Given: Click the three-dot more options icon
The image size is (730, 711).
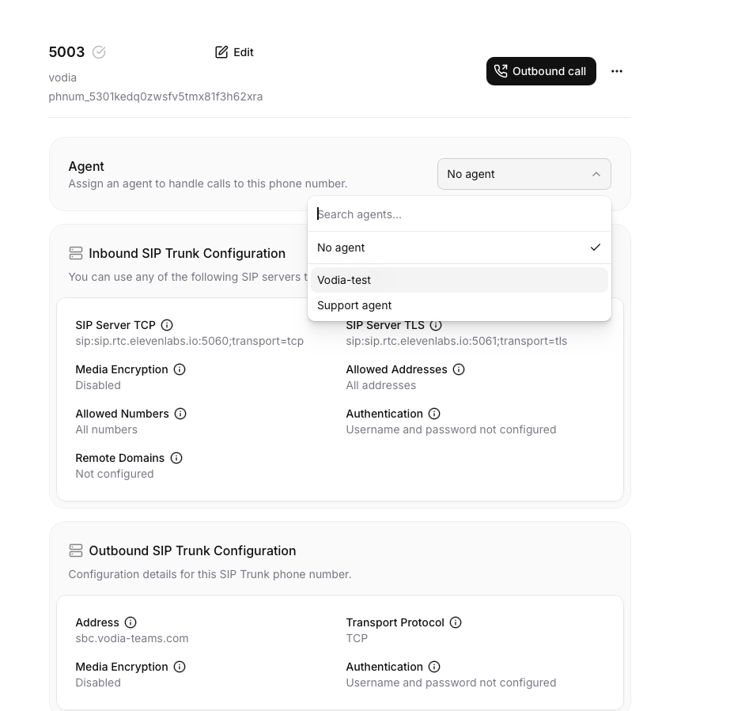Looking at the screenshot, I should [x=617, y=71].
